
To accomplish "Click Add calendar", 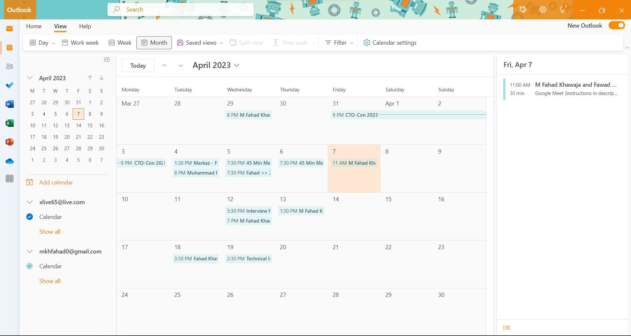I will [x=56, y=182].
